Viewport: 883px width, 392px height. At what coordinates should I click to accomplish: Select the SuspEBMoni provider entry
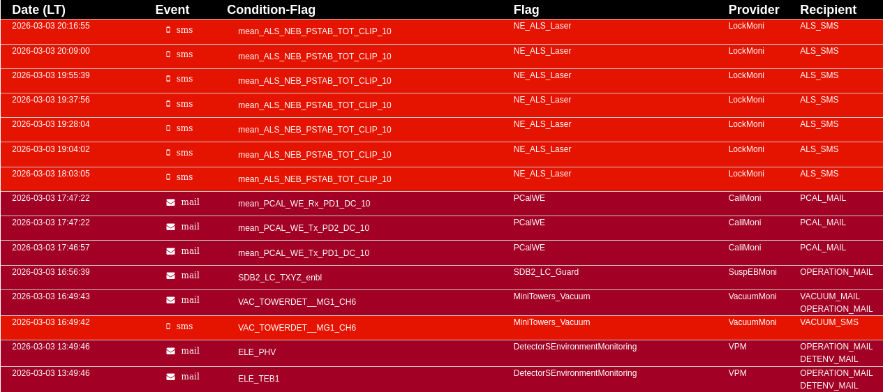(752, 272)
